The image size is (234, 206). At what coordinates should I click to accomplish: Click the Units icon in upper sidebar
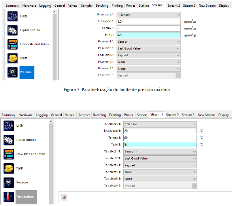[x=13, y=16]
